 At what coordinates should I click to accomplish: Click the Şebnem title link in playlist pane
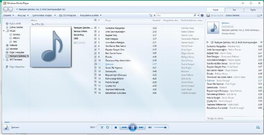tap(225, 23)
